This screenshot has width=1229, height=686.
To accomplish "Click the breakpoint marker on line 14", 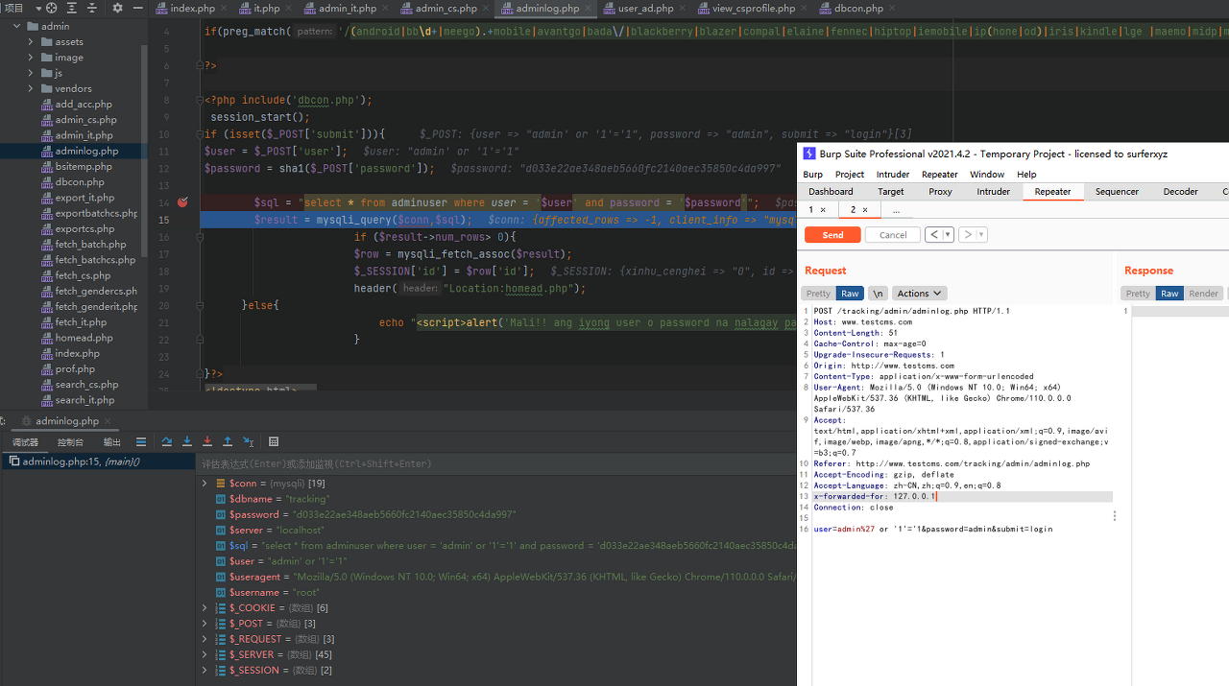I will [x=182, y=202].
